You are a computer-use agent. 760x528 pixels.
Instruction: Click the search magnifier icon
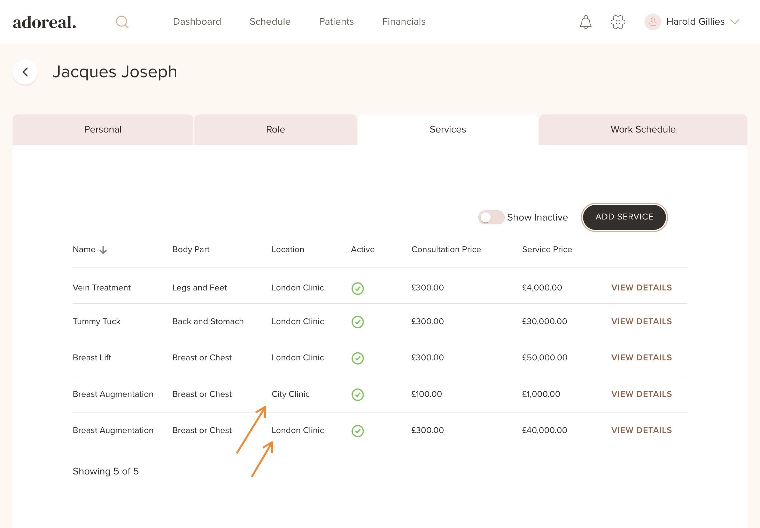click(x=122, y=22)
